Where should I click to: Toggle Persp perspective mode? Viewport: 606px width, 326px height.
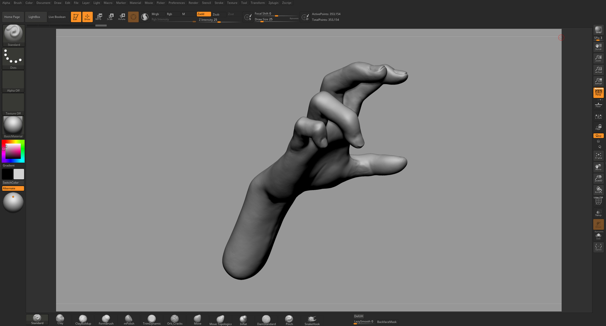coord(598,93)
